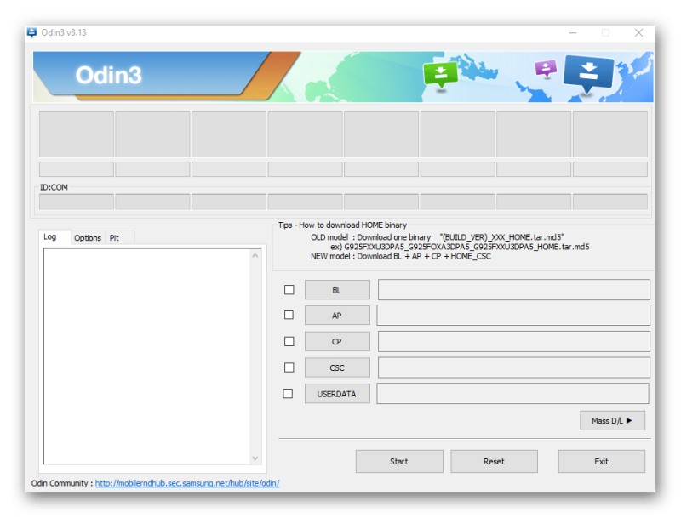
Task: Click the green download icon in banner
Action: (x=440, y=75)
